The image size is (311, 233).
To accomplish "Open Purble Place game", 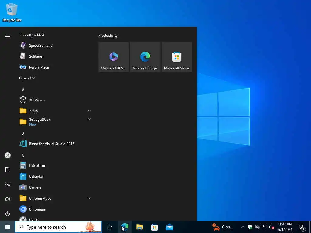I will click(x=55, y=67).
